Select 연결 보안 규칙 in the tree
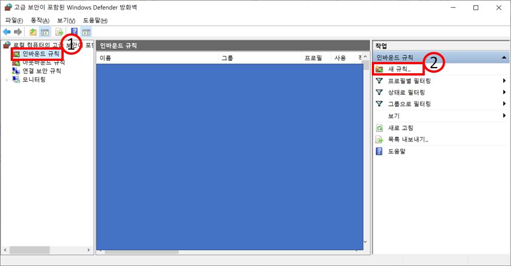Viewport: 511px width, 266px height. (x=42, y=71)
